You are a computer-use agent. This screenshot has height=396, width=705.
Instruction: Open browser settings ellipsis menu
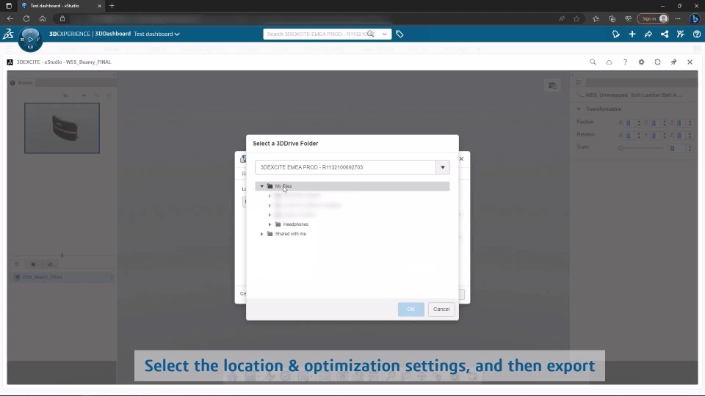[x=678, y=19]
